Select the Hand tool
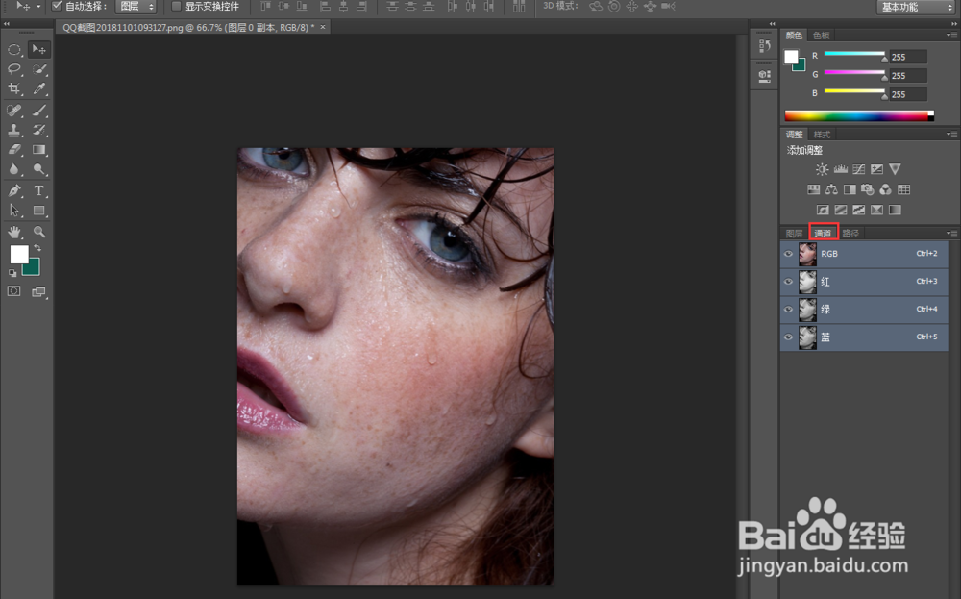961x599 pixels. coord(14,232)
